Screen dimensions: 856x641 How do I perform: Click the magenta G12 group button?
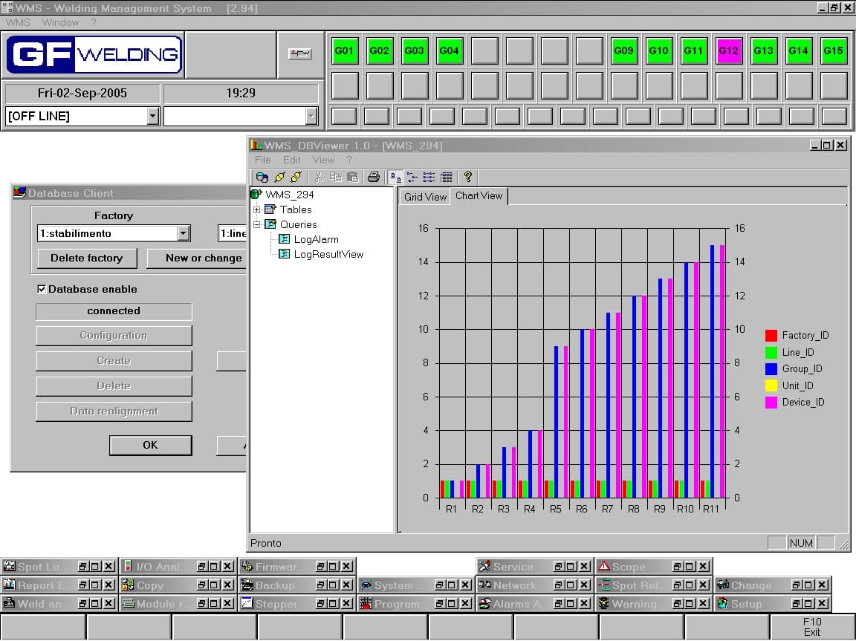coord(728,51)
